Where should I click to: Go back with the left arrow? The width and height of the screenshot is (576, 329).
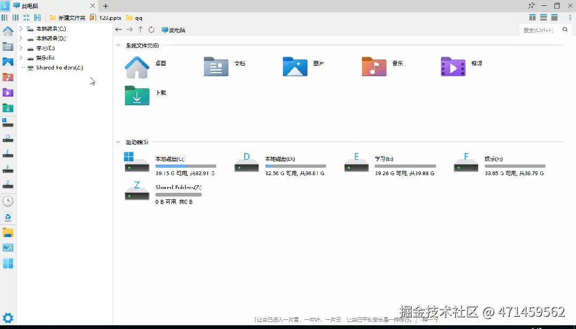pyautogui.click(x=119, y=30)
